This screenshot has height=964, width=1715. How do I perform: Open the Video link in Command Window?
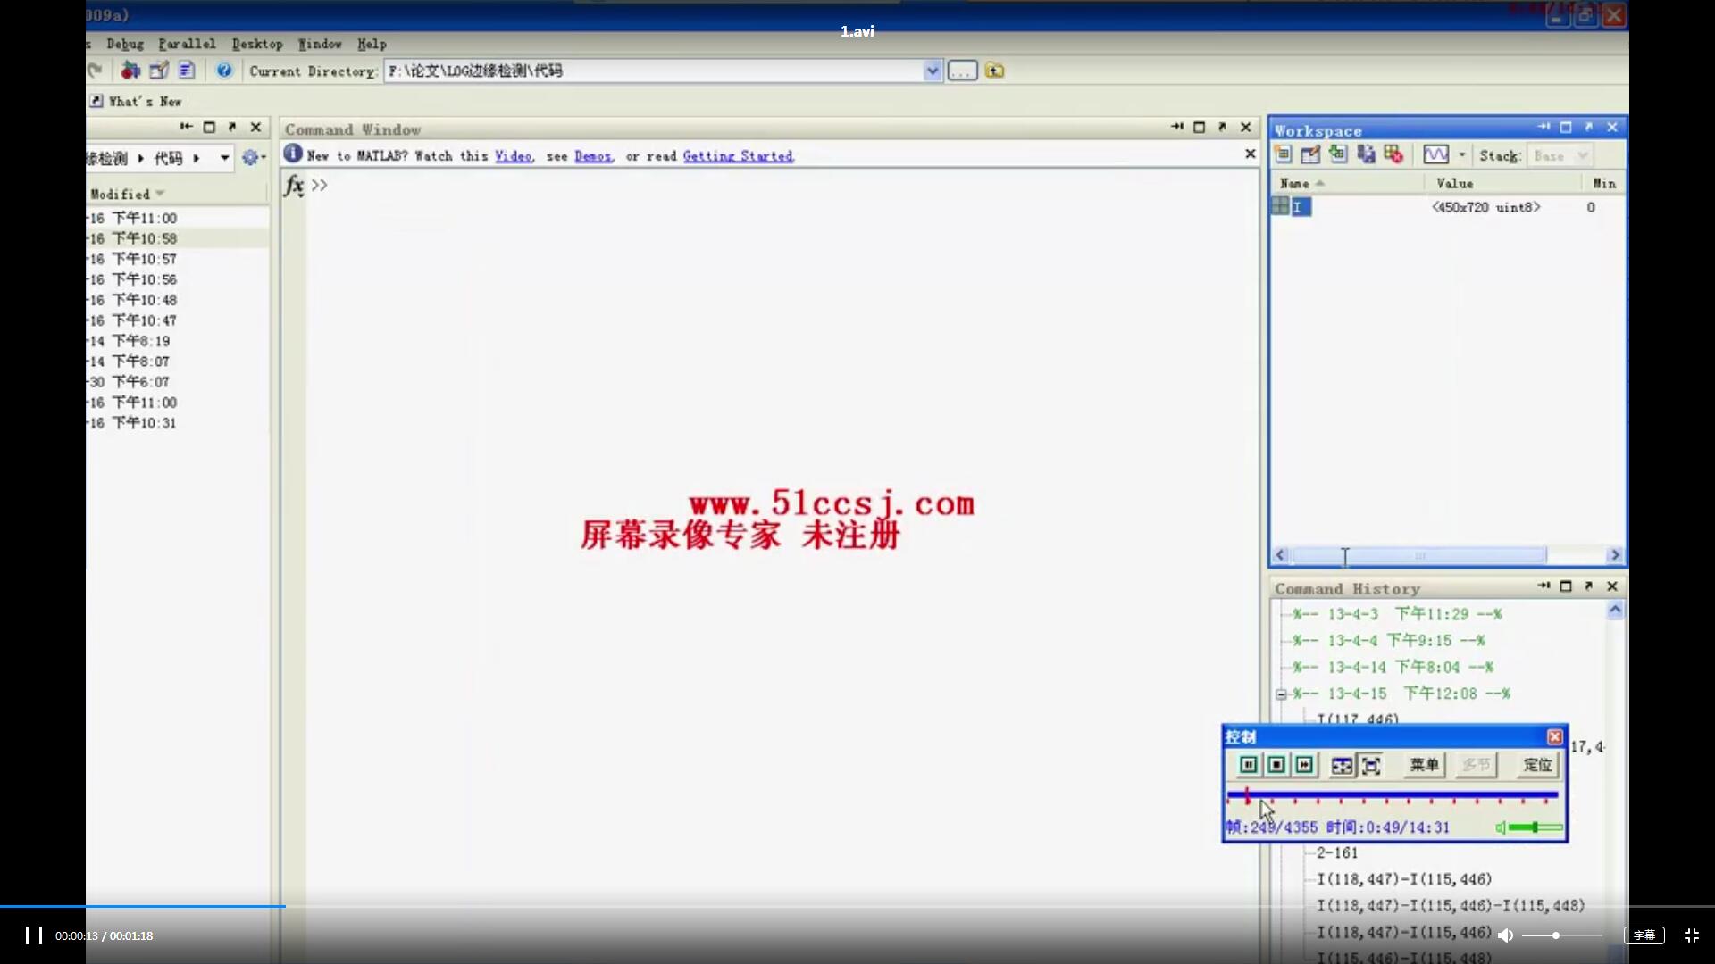514,155
